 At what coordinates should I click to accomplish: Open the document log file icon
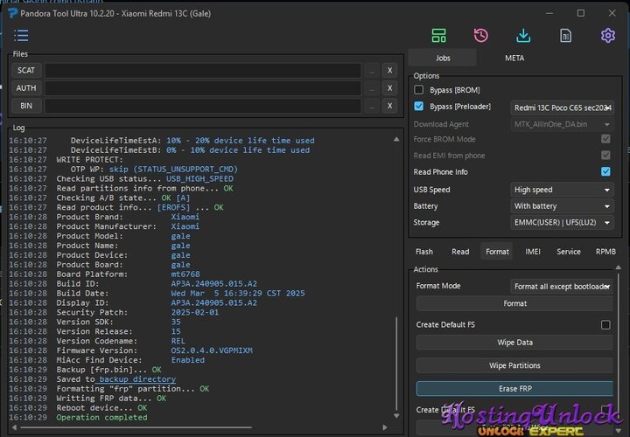(x=566, y=35)
